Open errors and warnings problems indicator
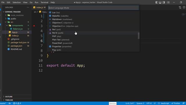Image resolution: width=186 pixels, height=105 pixels. tap(17, 103)
